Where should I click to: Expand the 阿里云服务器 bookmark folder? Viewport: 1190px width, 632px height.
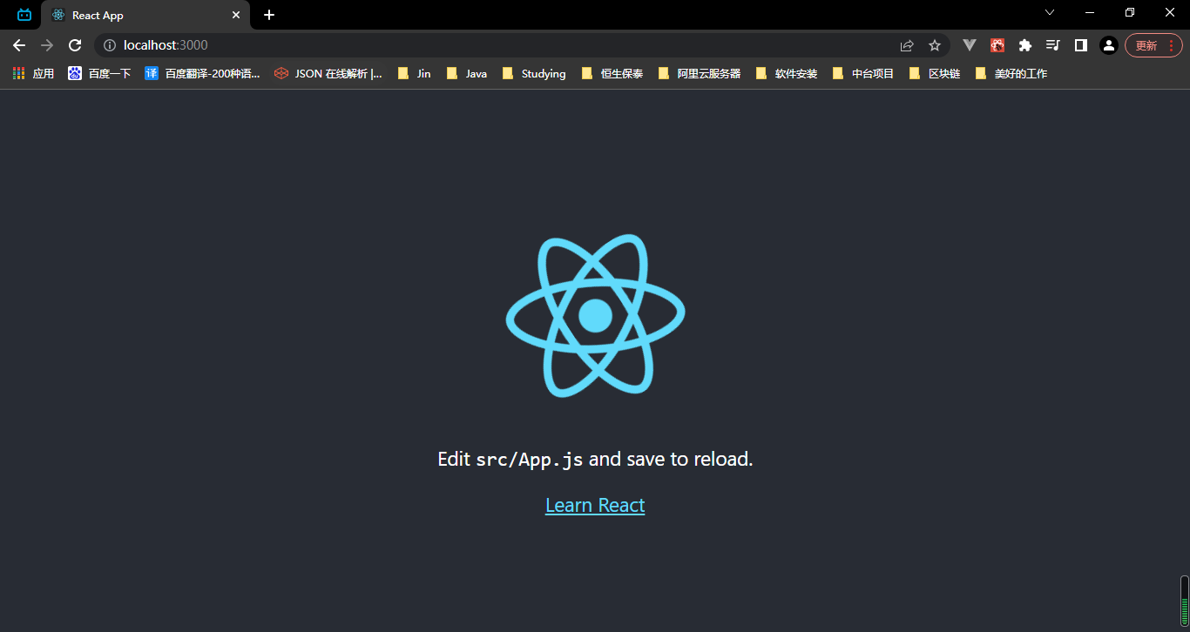point(699,74)
